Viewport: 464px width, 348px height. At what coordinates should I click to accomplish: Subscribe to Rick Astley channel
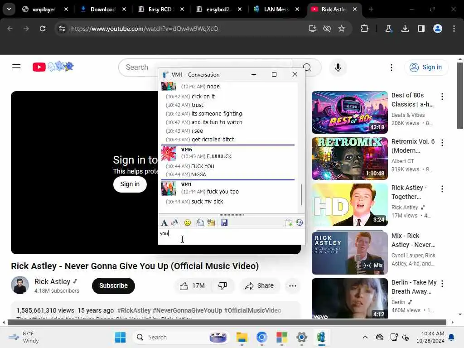point(113,286)
